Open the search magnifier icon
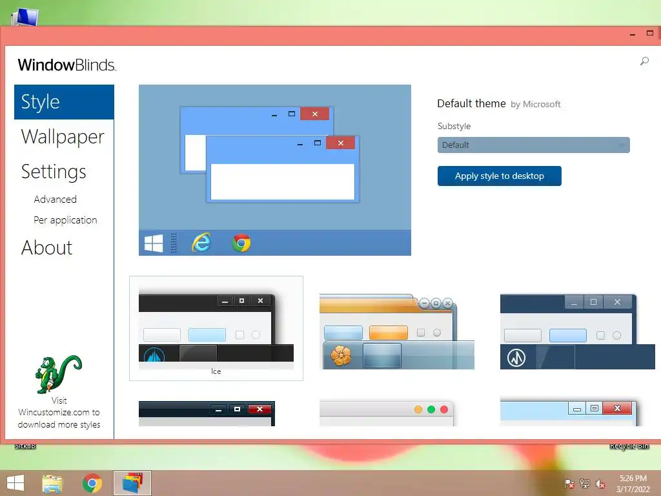 click(x=644, y=61)
